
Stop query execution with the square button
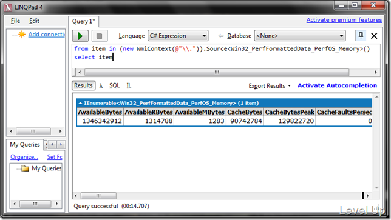99,36
